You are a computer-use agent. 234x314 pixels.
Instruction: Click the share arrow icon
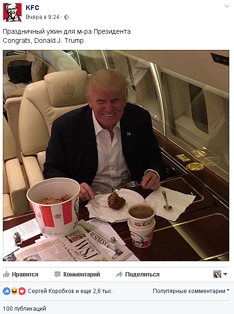pyautogui.click(x=119, y=275)
